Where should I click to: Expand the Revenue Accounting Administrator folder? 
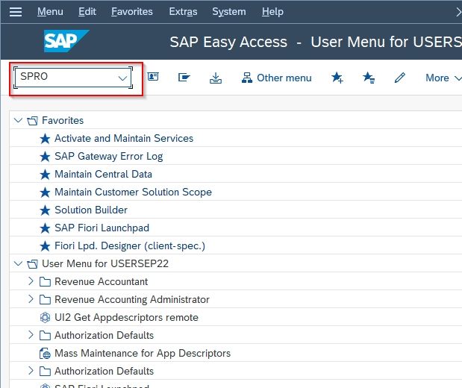31,299
